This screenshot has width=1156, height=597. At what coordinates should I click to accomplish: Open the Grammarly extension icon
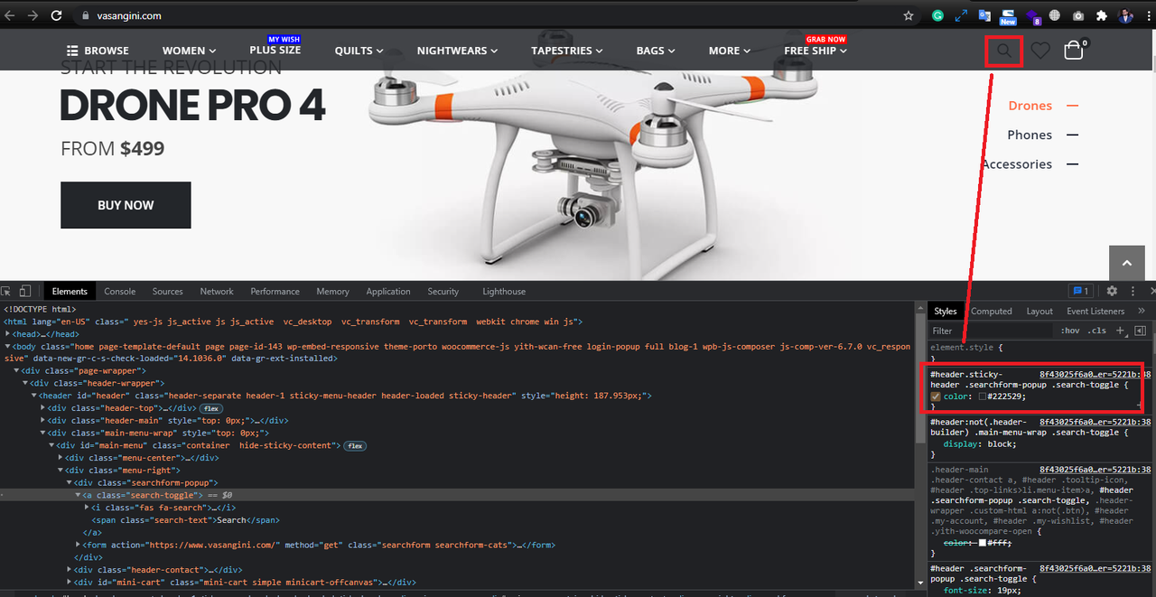coord(938,15)
